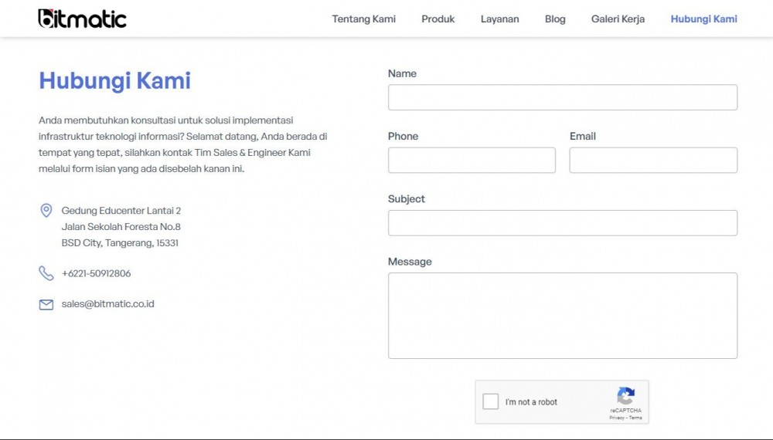Click the reCAPTCHA logo icon
773x440 pixels.
[x=625, y=396]
